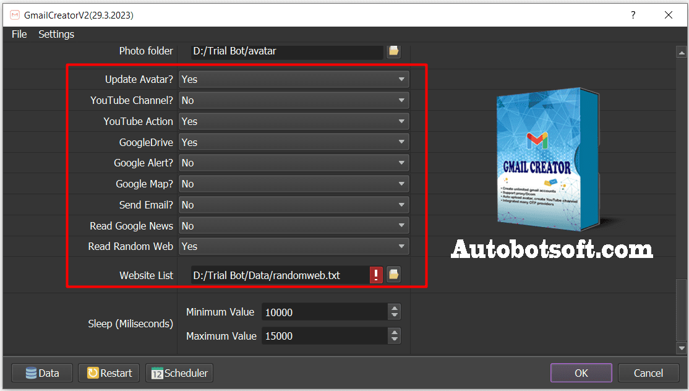Open the YouTube Channel dropdown
The image size is (689, 391).
pyautogui.click(x=294, y=101)
